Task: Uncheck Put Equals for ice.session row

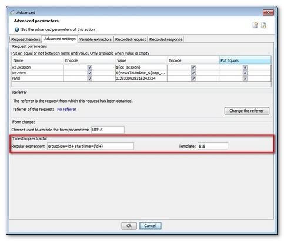Action: tap(245, 67)
